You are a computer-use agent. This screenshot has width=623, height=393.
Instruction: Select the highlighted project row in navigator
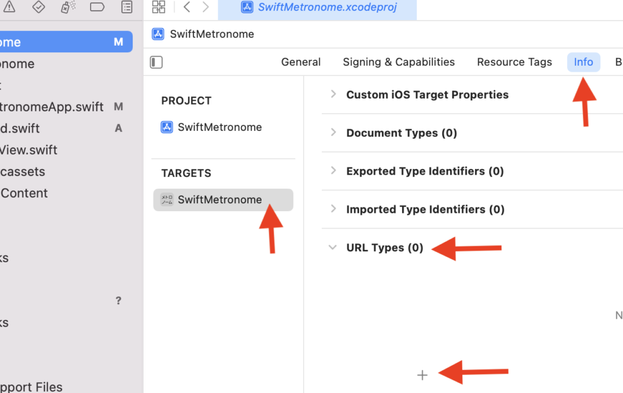[x=66, y=42]
